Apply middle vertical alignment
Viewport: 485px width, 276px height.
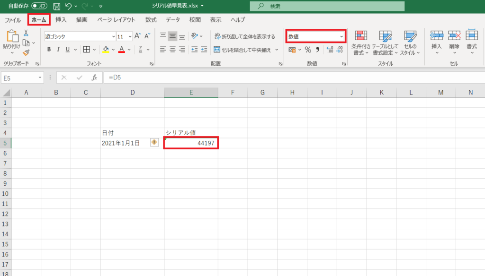172,36
